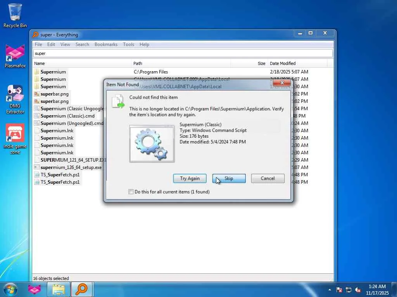Screen dimensions: 397x297
Task: Open the Windows Start orb
Action: [10, 289]
